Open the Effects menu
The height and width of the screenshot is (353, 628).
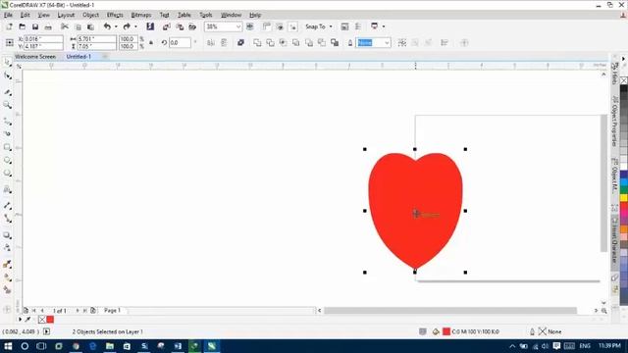click(x=115, y=15)
